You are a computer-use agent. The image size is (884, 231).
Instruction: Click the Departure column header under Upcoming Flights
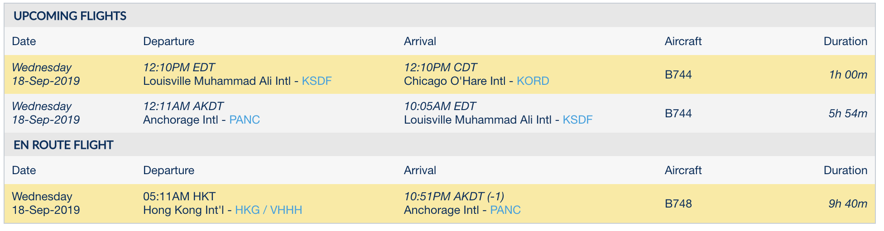pos(168,42)
